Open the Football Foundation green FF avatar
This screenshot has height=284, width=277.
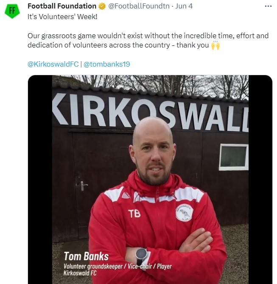(12, 11)
